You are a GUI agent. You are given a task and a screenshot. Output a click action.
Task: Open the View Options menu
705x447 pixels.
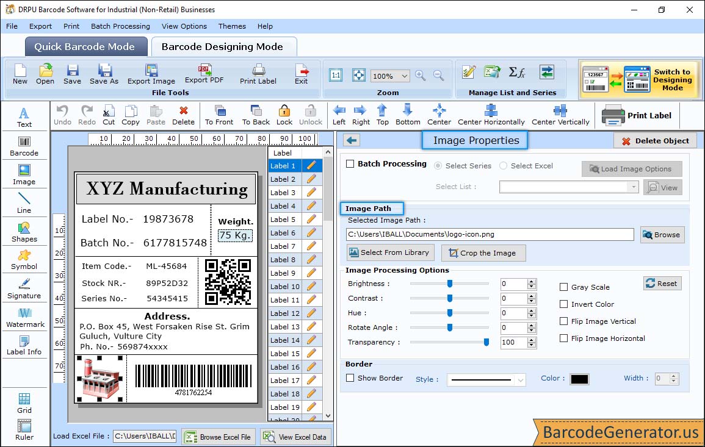click(184, 26)
